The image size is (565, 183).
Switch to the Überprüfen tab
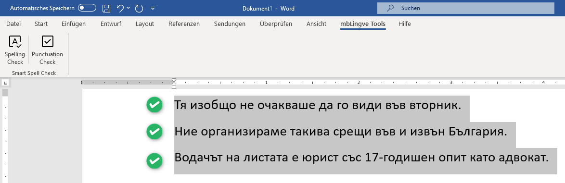tap(276, 24)
